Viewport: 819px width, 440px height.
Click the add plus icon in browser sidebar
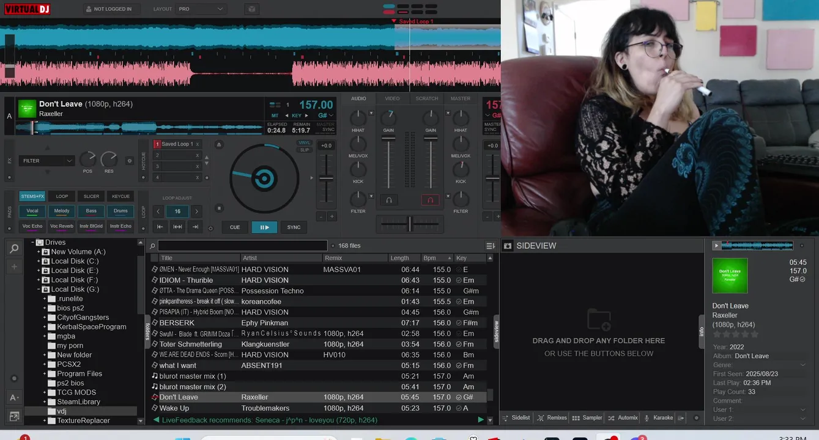pyautogui.click(x=14, y=267)
